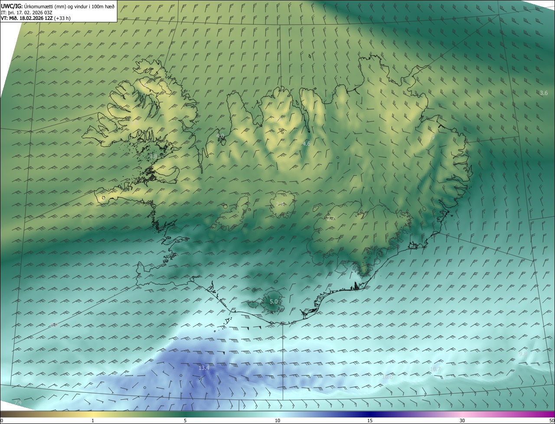The height and width of the screenshot is (424, 555).
Task: Click the precipitation color scale bar
Action: click(x=277, y=414)
